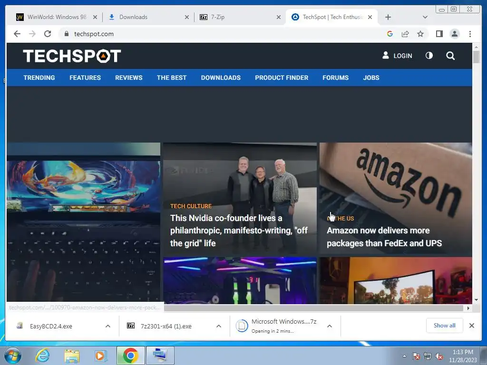Go to the DOWNLOADS section
This screenshot has height=365, width=487.
coord(221,77)
